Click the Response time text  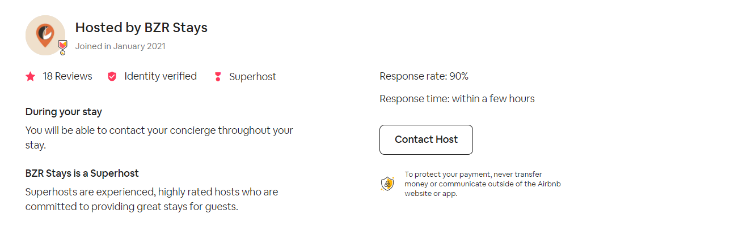click(x=457, y=99)
